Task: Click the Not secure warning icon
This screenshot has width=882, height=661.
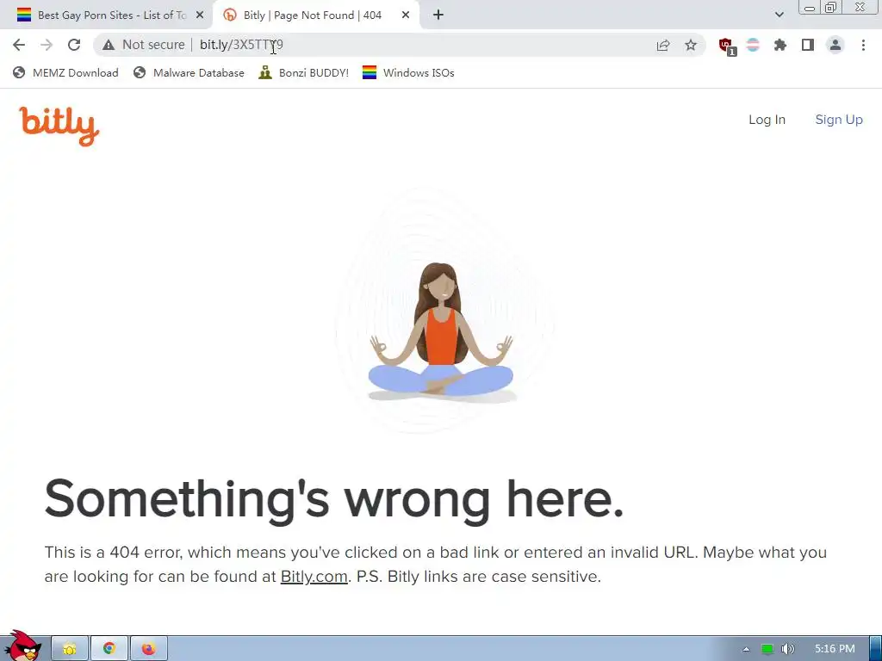Action: [x=109, y=45]
